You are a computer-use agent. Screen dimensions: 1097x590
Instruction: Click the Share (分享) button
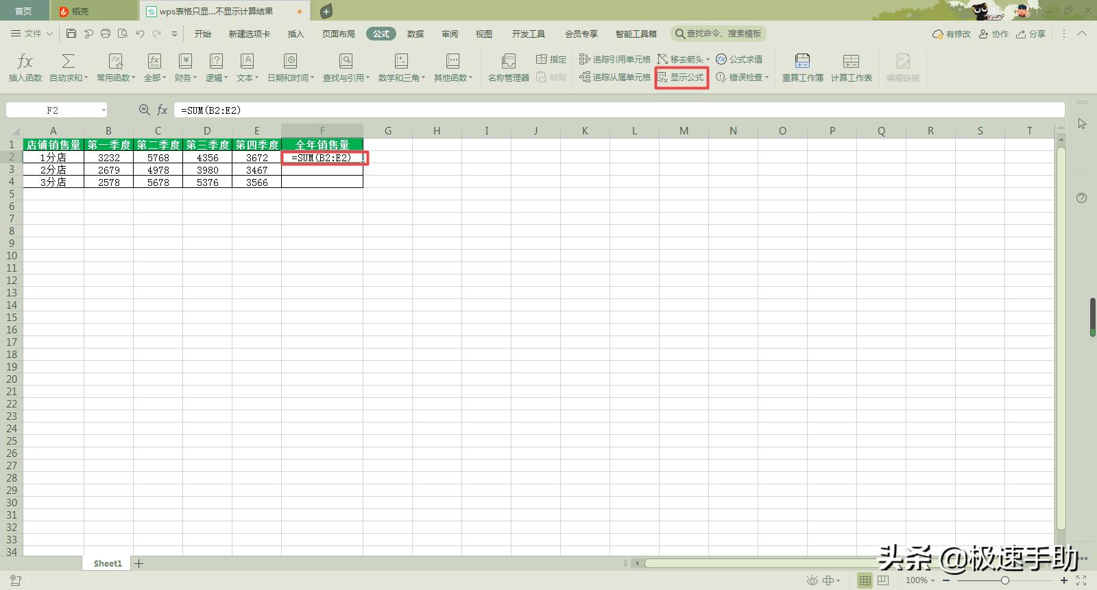point(1031,34)
